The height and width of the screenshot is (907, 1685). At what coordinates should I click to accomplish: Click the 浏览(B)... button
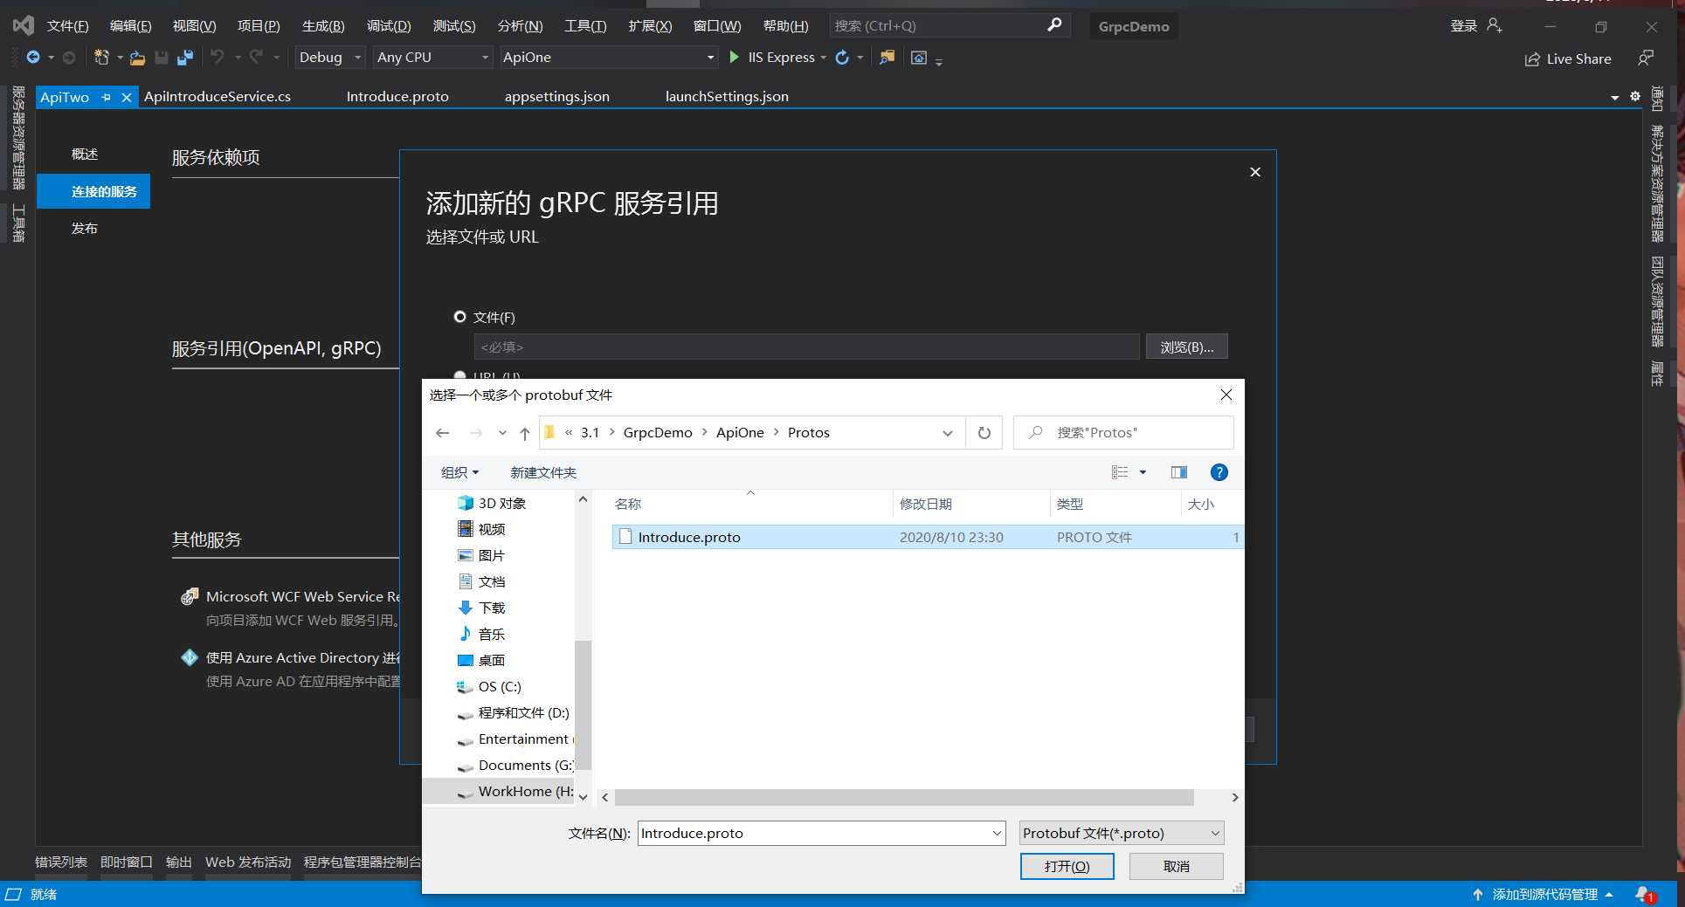1186,347
